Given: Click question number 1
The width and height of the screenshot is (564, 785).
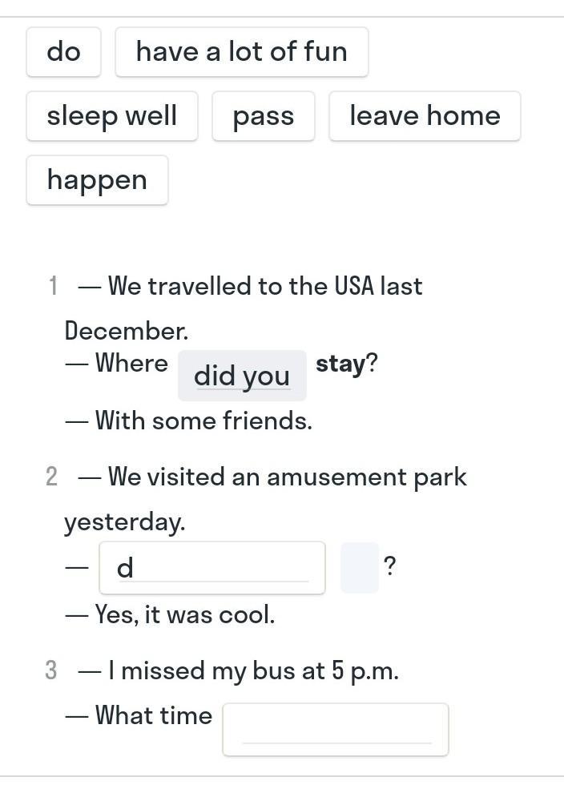Looking at the screenshot, I should (x=53, y=286).
